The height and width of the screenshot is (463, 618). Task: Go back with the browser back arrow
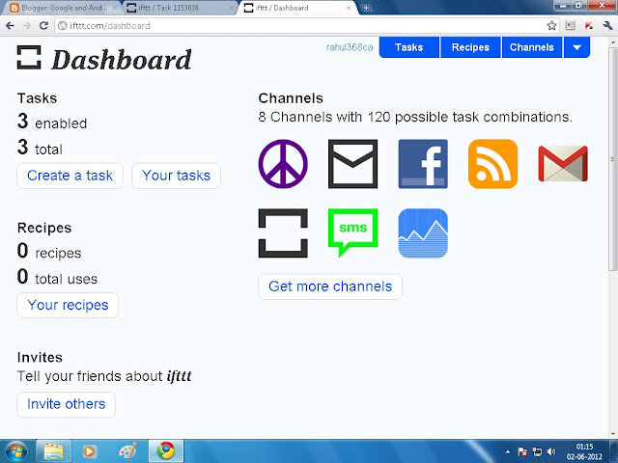[10, 26]
